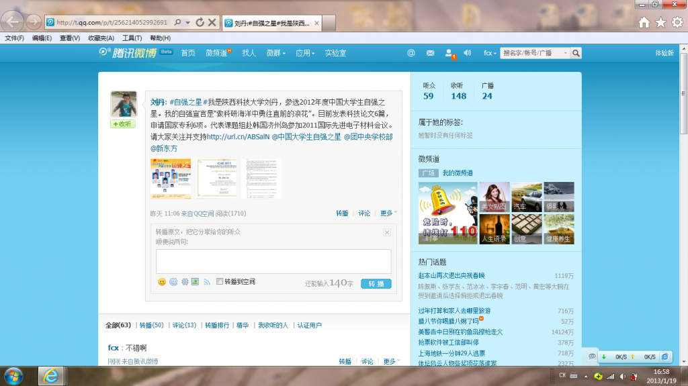Viewport: 688px width, 386px height.
Task: Click the 顺便说两句 text box
Action: [x=273, y=261]
